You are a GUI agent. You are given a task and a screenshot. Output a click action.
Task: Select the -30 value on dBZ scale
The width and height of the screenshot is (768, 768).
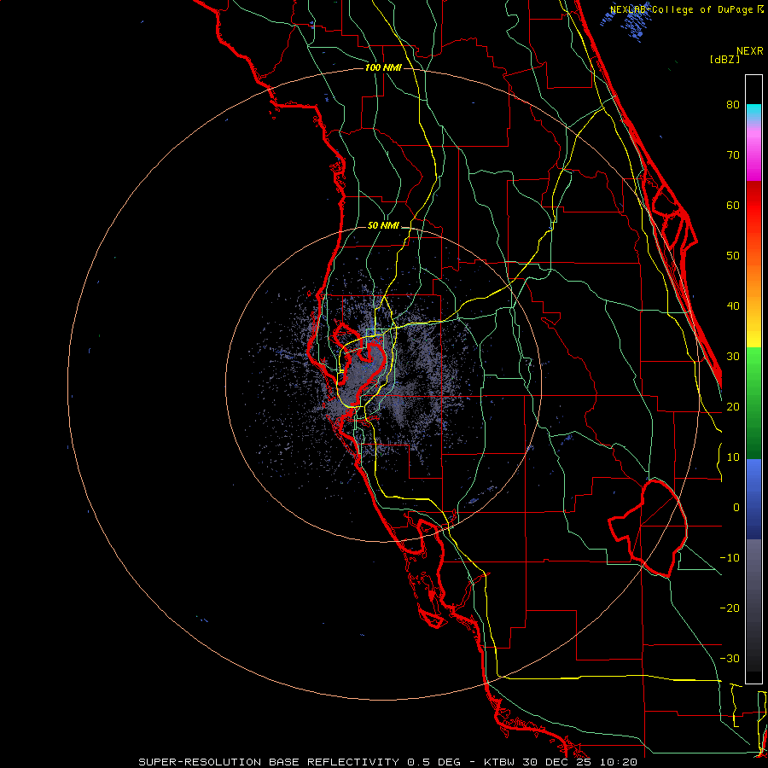tap(730, 659)
